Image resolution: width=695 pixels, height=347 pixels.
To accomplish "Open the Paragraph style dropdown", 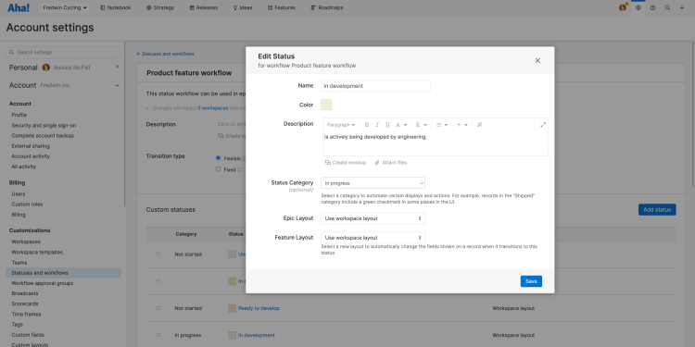I will [341, 125].
